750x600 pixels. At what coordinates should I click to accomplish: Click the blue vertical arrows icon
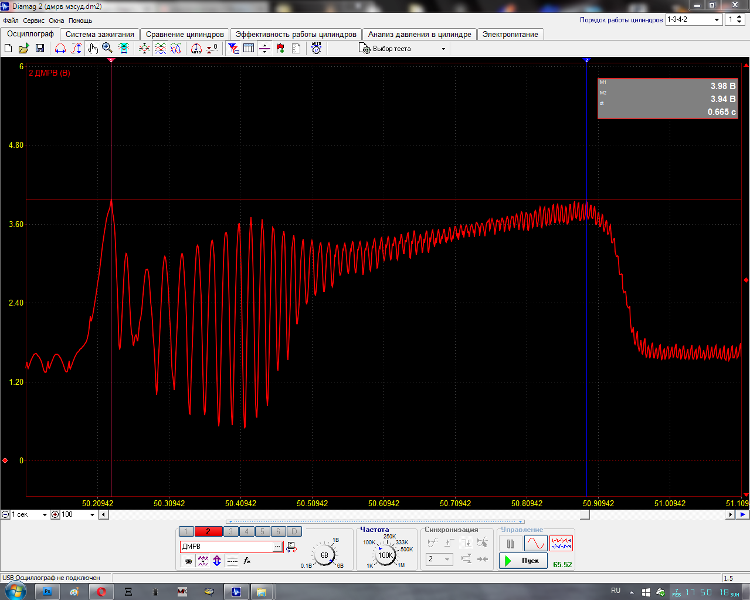coord(217,561)
